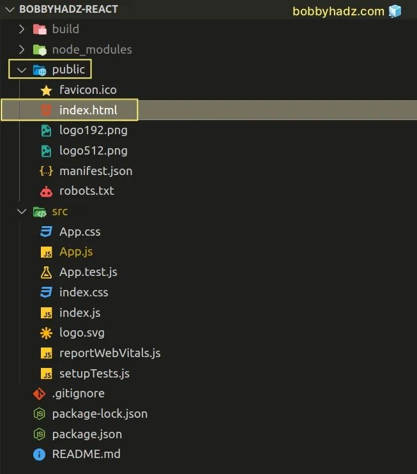The width and height of the screenshot is (417, 474).
Task: Click the image icon for logo512.png
Action: coord(46,151)
